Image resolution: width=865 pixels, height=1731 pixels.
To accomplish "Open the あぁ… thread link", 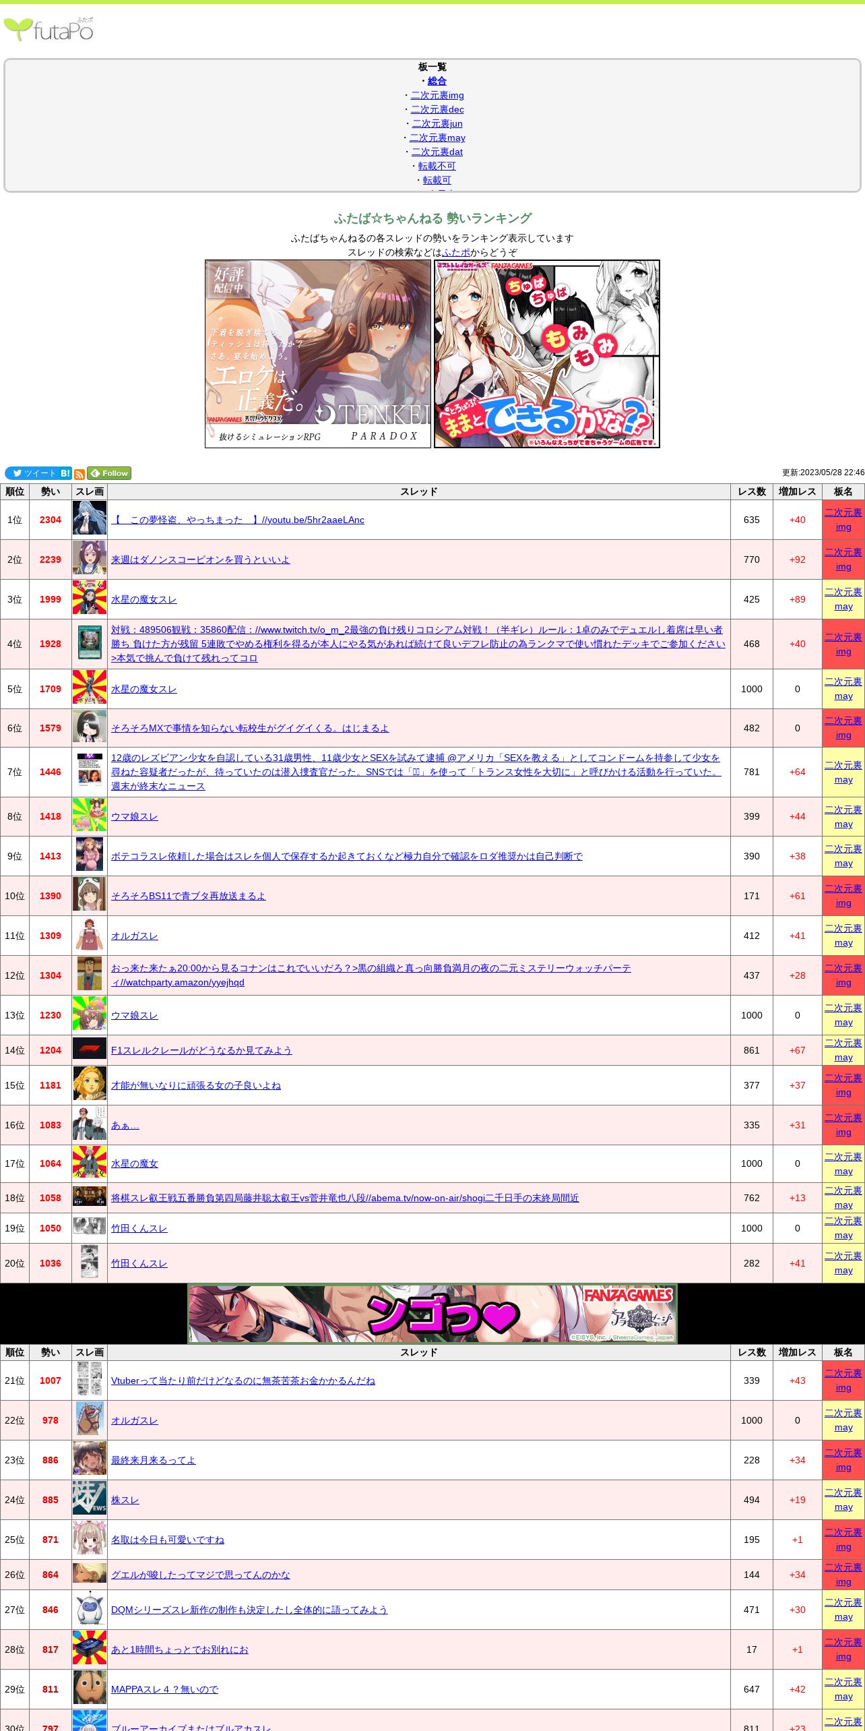I will 125,1125.
